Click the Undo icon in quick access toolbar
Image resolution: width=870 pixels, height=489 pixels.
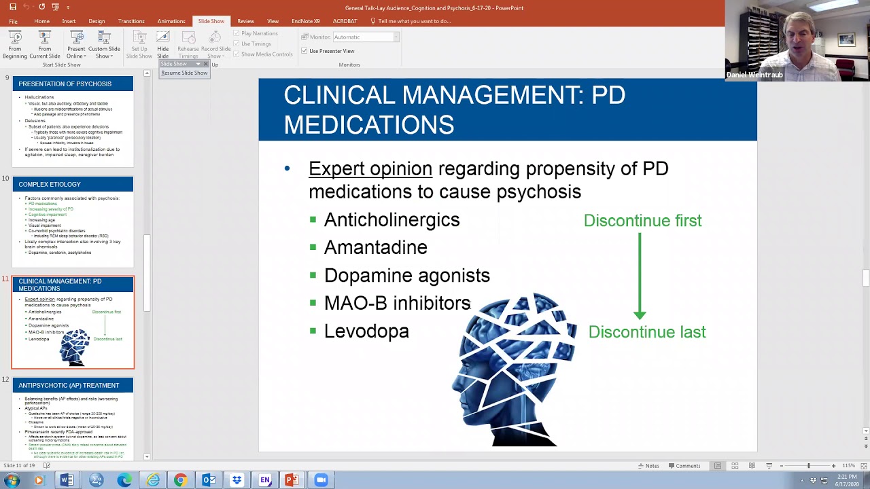click(27, 7)
